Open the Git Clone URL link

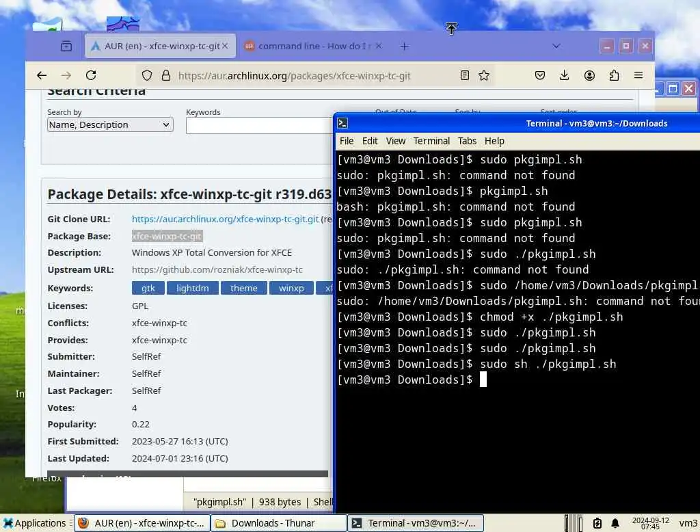point(225,219)
